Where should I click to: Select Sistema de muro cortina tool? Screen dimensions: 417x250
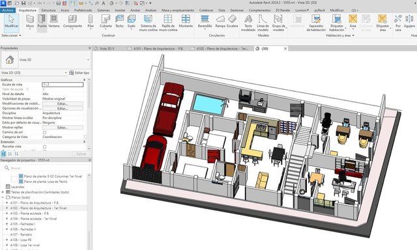point(148,23)
